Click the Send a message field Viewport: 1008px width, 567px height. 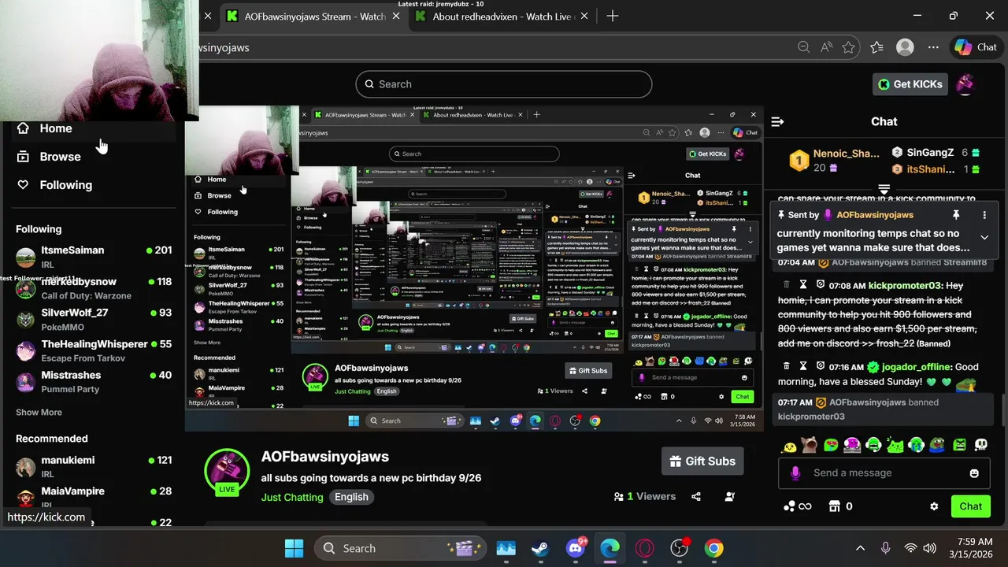coord(884,472)
